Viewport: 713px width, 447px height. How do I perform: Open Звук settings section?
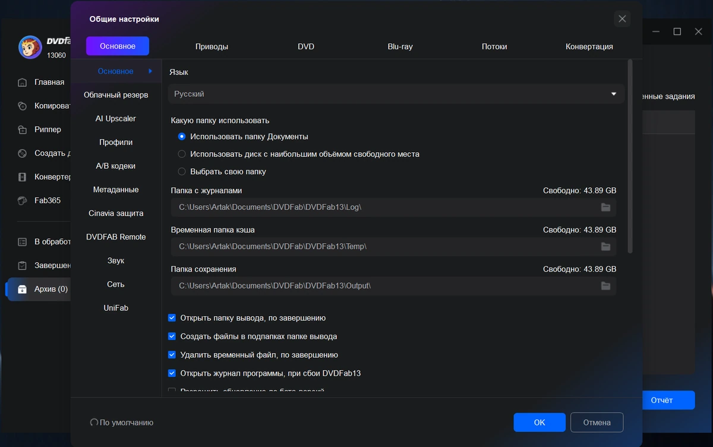(x=116, y=261)
